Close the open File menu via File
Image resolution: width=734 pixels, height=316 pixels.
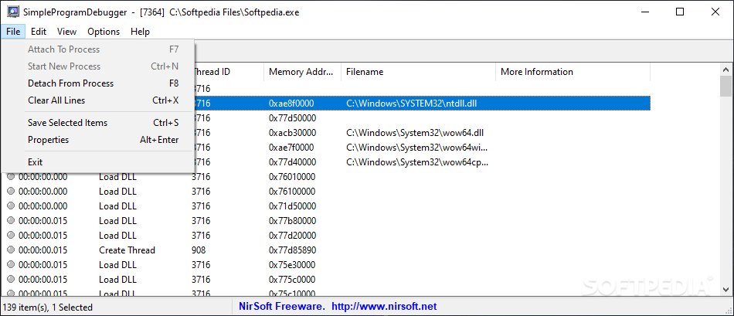(13, 32)
